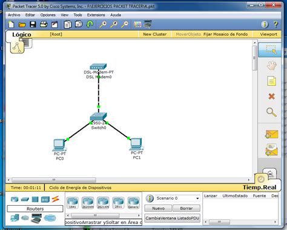
Task: Click the CambiaVentana ListadoPDU button
Action: 173,218
